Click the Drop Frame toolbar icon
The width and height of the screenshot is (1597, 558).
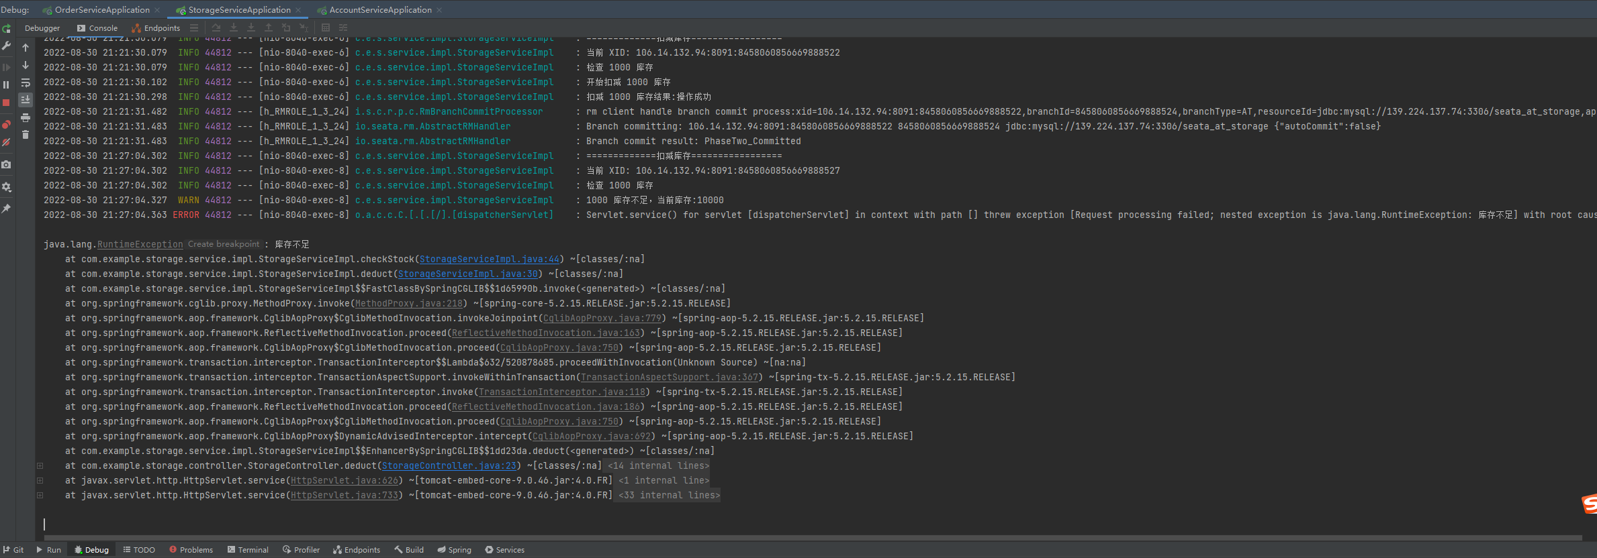(286, 27)
